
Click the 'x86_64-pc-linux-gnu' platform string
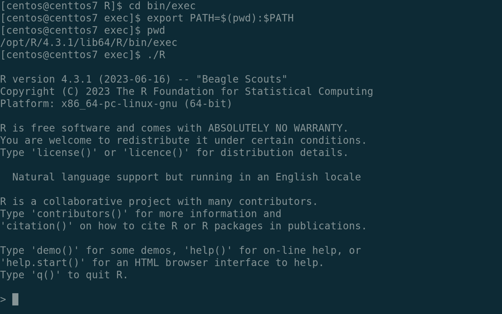pos(119,103)
